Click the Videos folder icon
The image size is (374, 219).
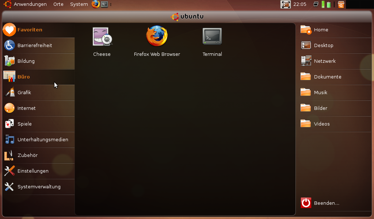306,124
